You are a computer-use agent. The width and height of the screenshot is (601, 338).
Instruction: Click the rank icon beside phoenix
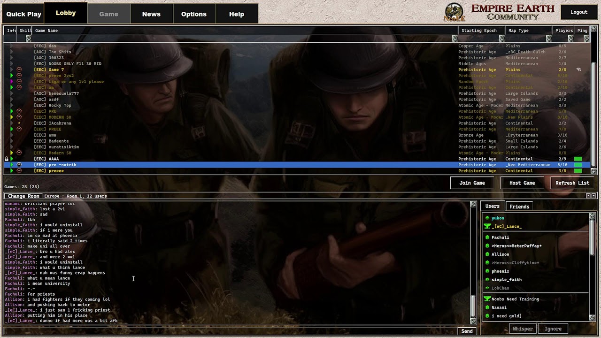click(487, 271)
